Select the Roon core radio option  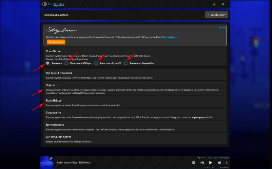coord(48,63)
